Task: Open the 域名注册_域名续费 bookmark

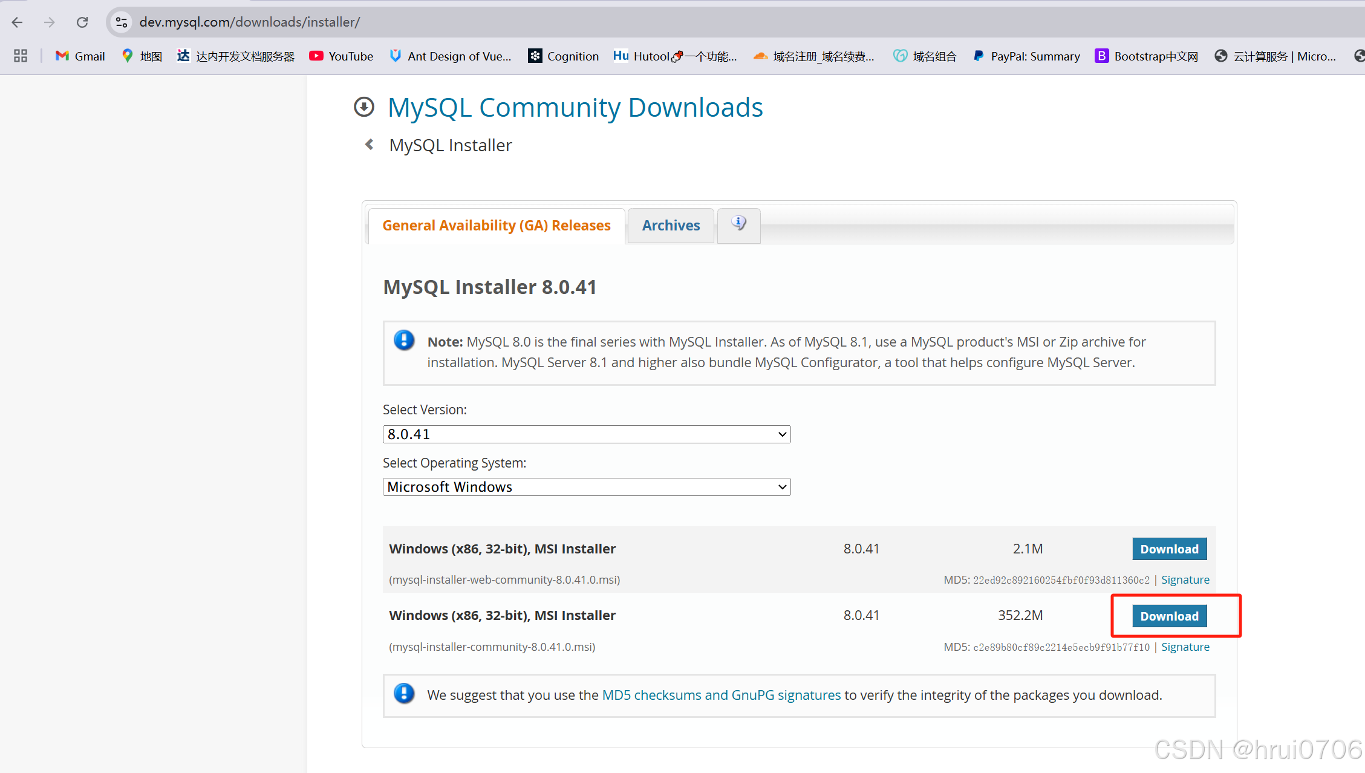Action: click(814, 56)
